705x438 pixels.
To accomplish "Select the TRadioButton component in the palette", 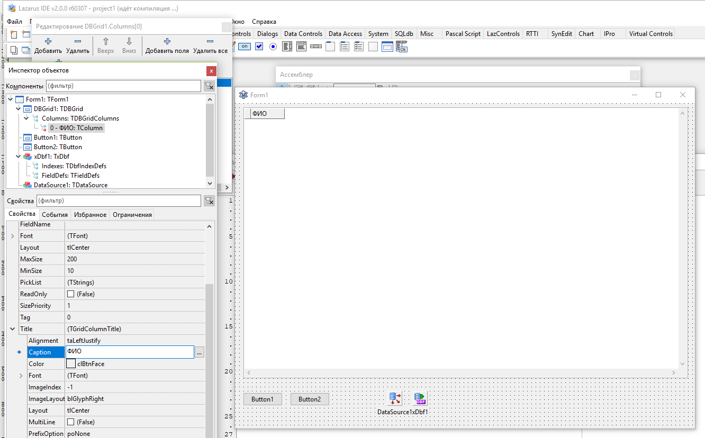I will click(x=273, y=47).
